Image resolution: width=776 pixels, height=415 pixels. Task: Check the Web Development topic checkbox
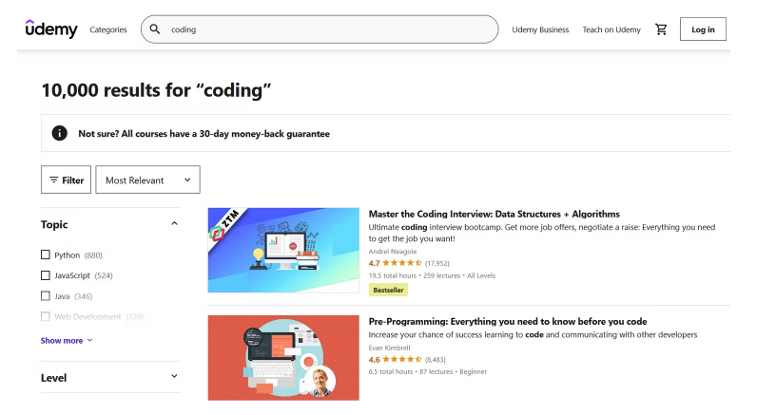(45, 316)
